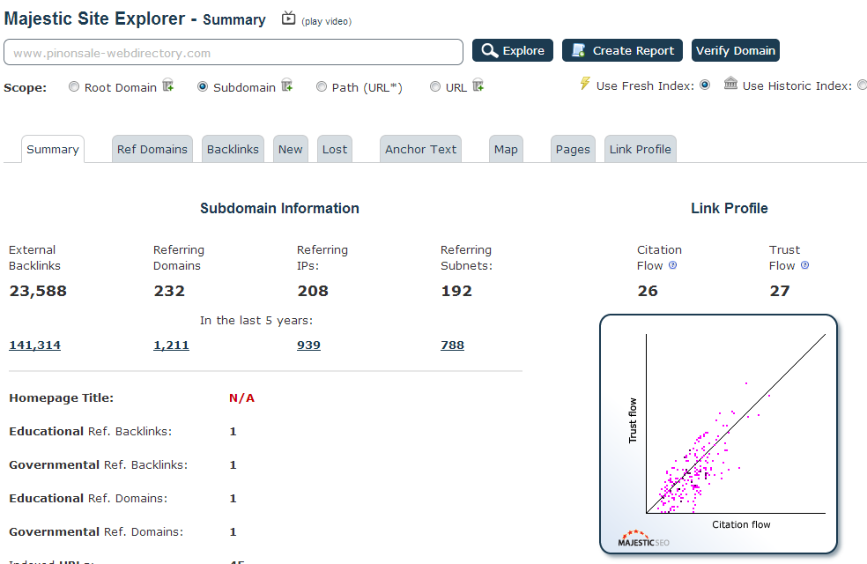
Task: Add Root Domain to bucket icon
Action: coord(168,85)
